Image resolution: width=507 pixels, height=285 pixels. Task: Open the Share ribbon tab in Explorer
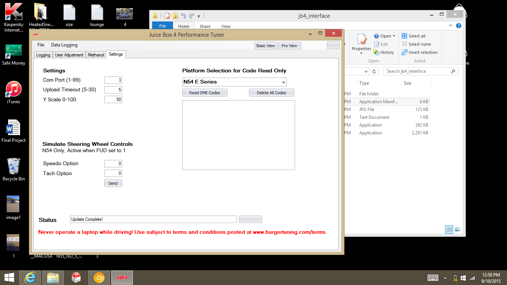[205, 26]
